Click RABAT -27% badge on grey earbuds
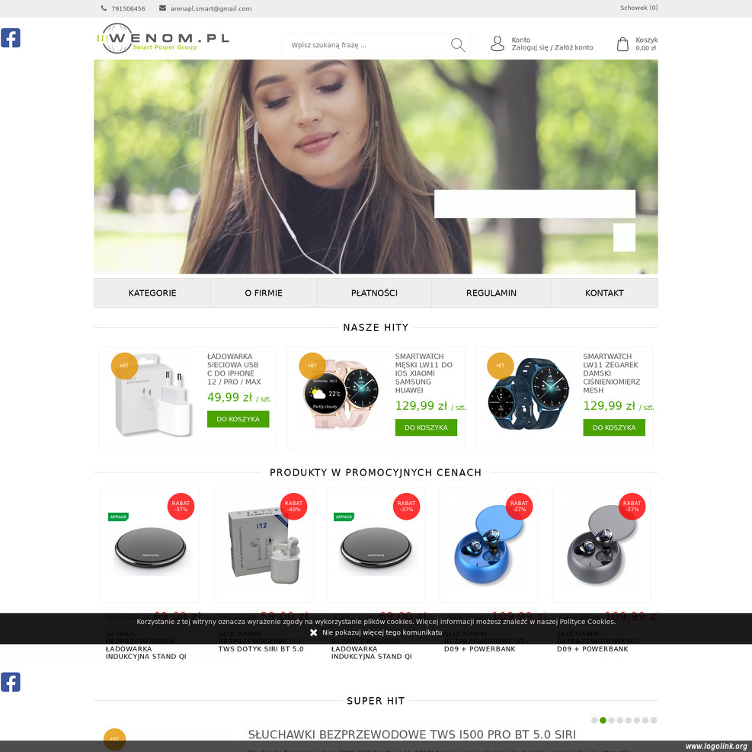 click(x=632, y=507)
